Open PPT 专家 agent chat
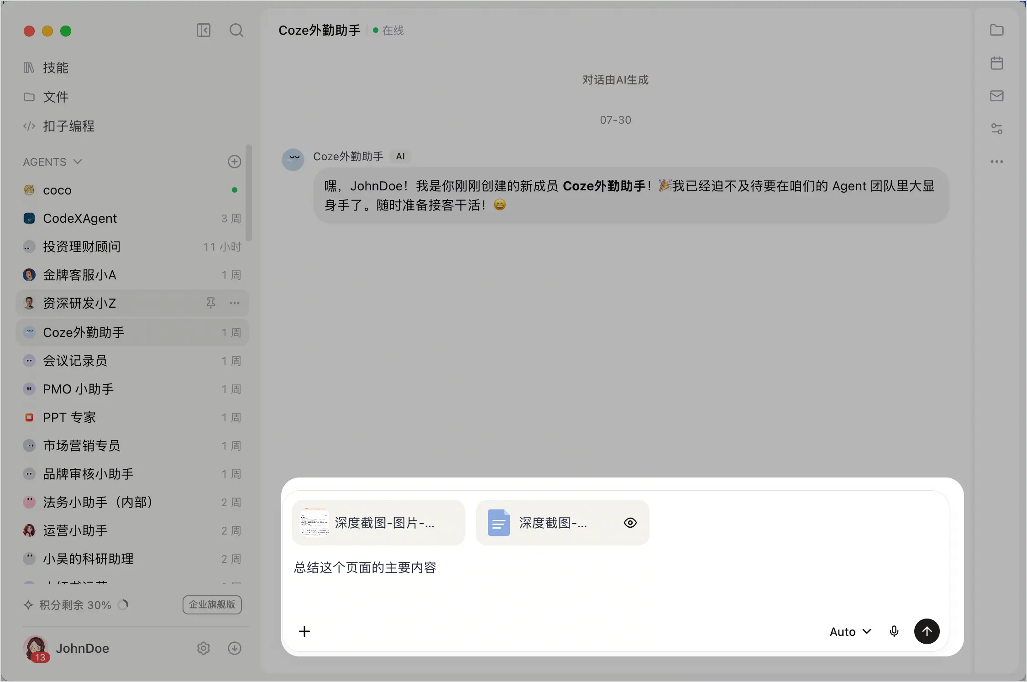The image size is (1027, 682). pyautogui.click(x=132, y=417)
